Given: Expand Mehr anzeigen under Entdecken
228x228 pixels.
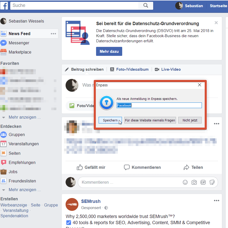Looking at the screenshot, I should (x=25, y=190).
